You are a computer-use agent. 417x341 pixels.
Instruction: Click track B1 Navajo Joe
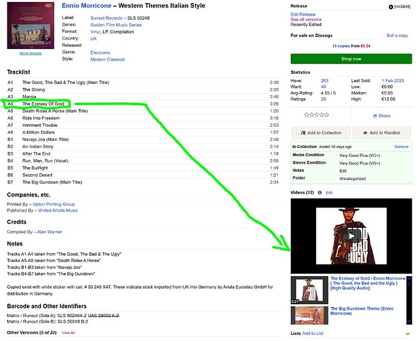(46, 140)
